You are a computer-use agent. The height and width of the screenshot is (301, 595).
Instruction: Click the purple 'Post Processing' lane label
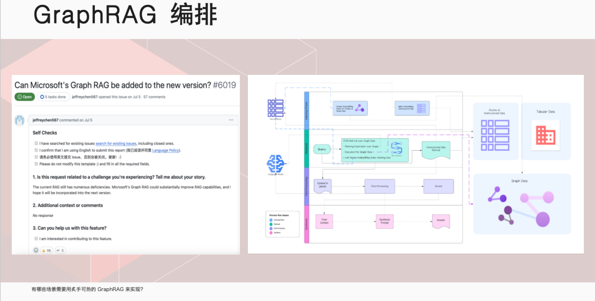click(307, 186)
